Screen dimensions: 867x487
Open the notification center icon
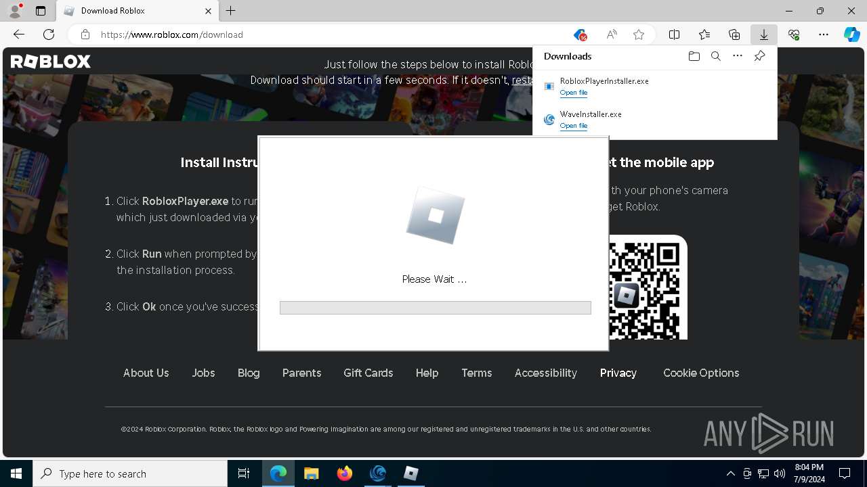pyautogui.click(x=845, y=473)
